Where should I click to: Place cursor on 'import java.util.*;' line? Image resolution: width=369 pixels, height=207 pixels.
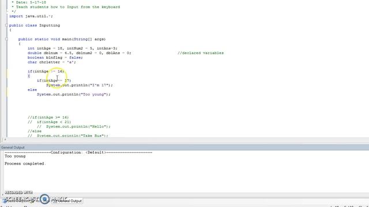(31, 16)
